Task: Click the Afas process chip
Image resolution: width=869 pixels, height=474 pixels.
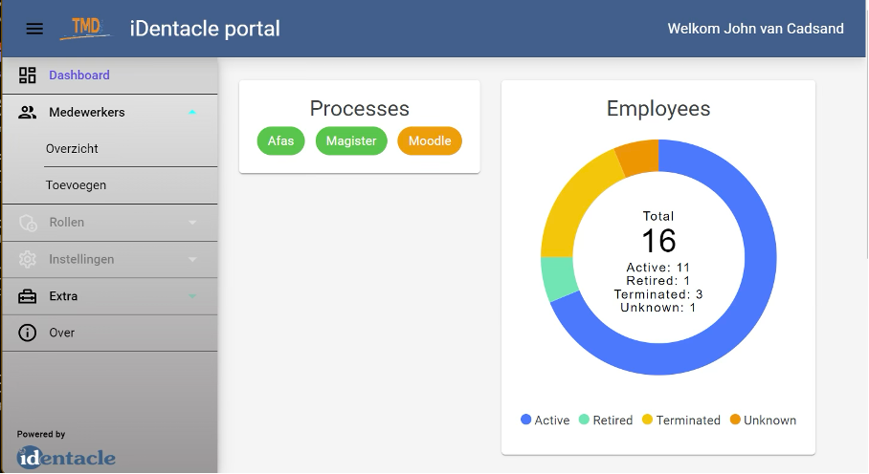Action: coord(281,141)
